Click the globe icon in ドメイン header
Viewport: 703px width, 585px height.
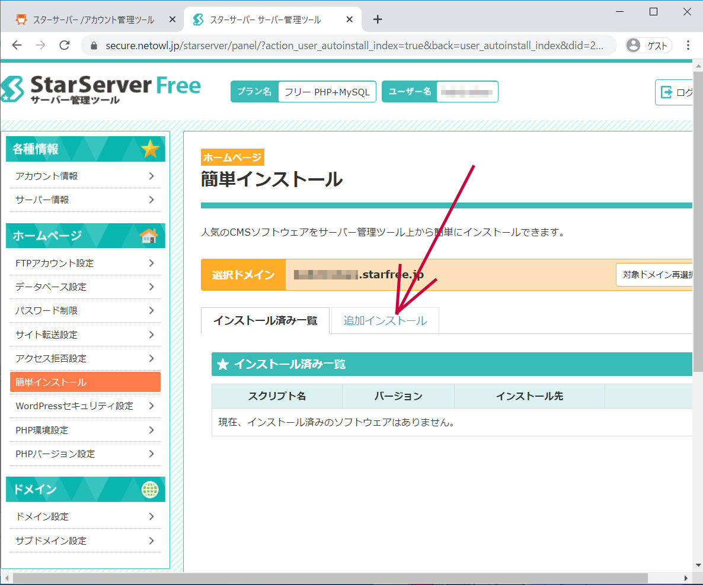coord(150,489)
